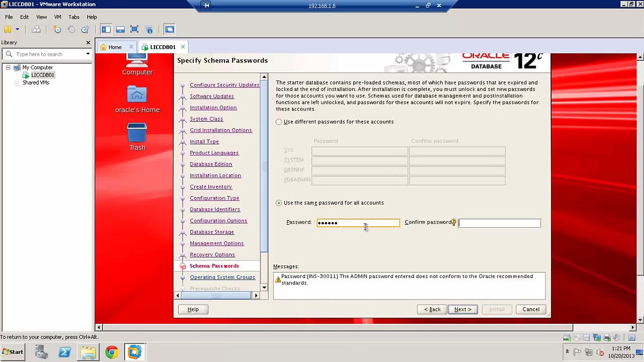Go to the Database Identifiers step
This screenshot has width=644, height=362.
215,210
